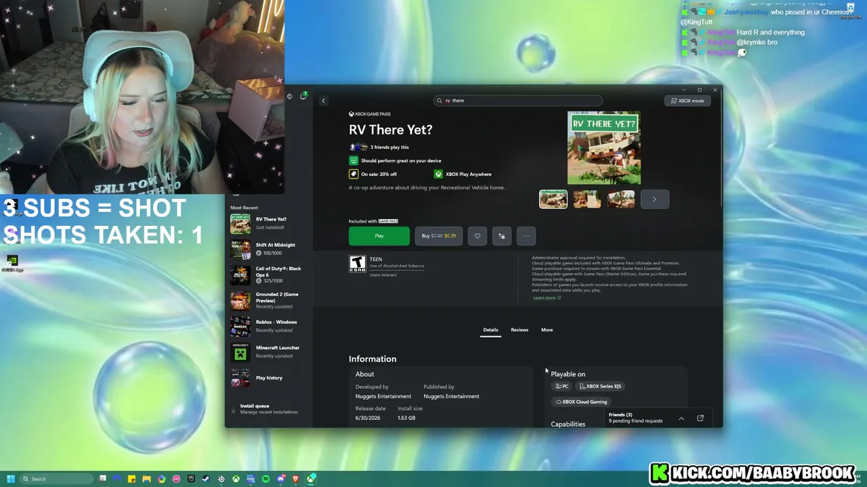This screenshot has width=867, height=487.
Task: Select the third screenshot thumbnail
Action: [x=621, y=199]
